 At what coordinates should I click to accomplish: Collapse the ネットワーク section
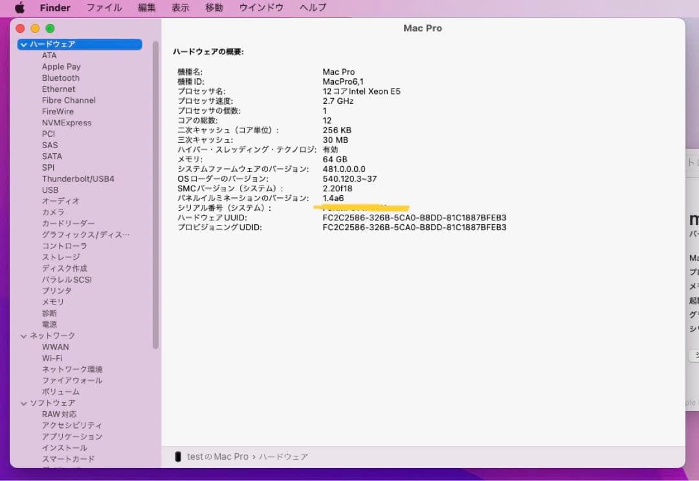pyautogui.click(x=23, y=336)
